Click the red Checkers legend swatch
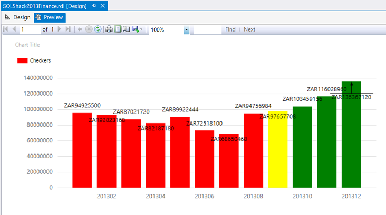 22,60
